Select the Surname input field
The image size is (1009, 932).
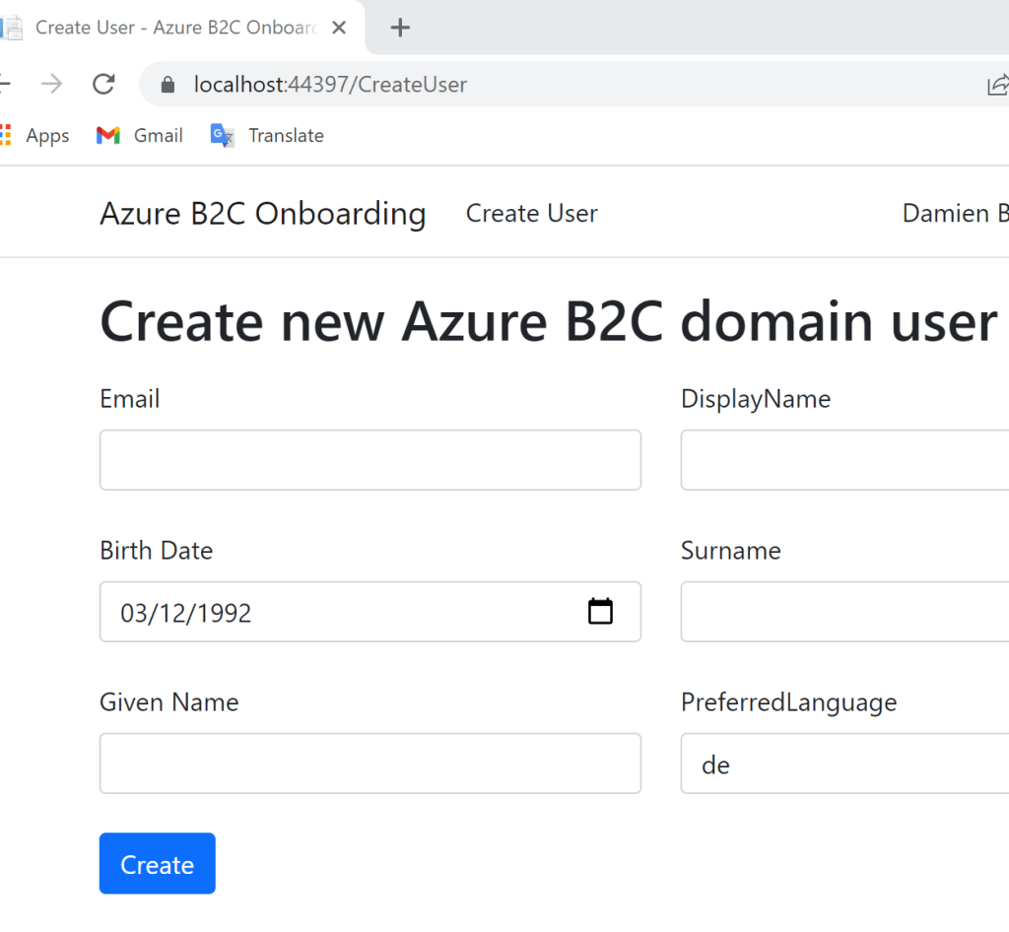click(843, 612)
